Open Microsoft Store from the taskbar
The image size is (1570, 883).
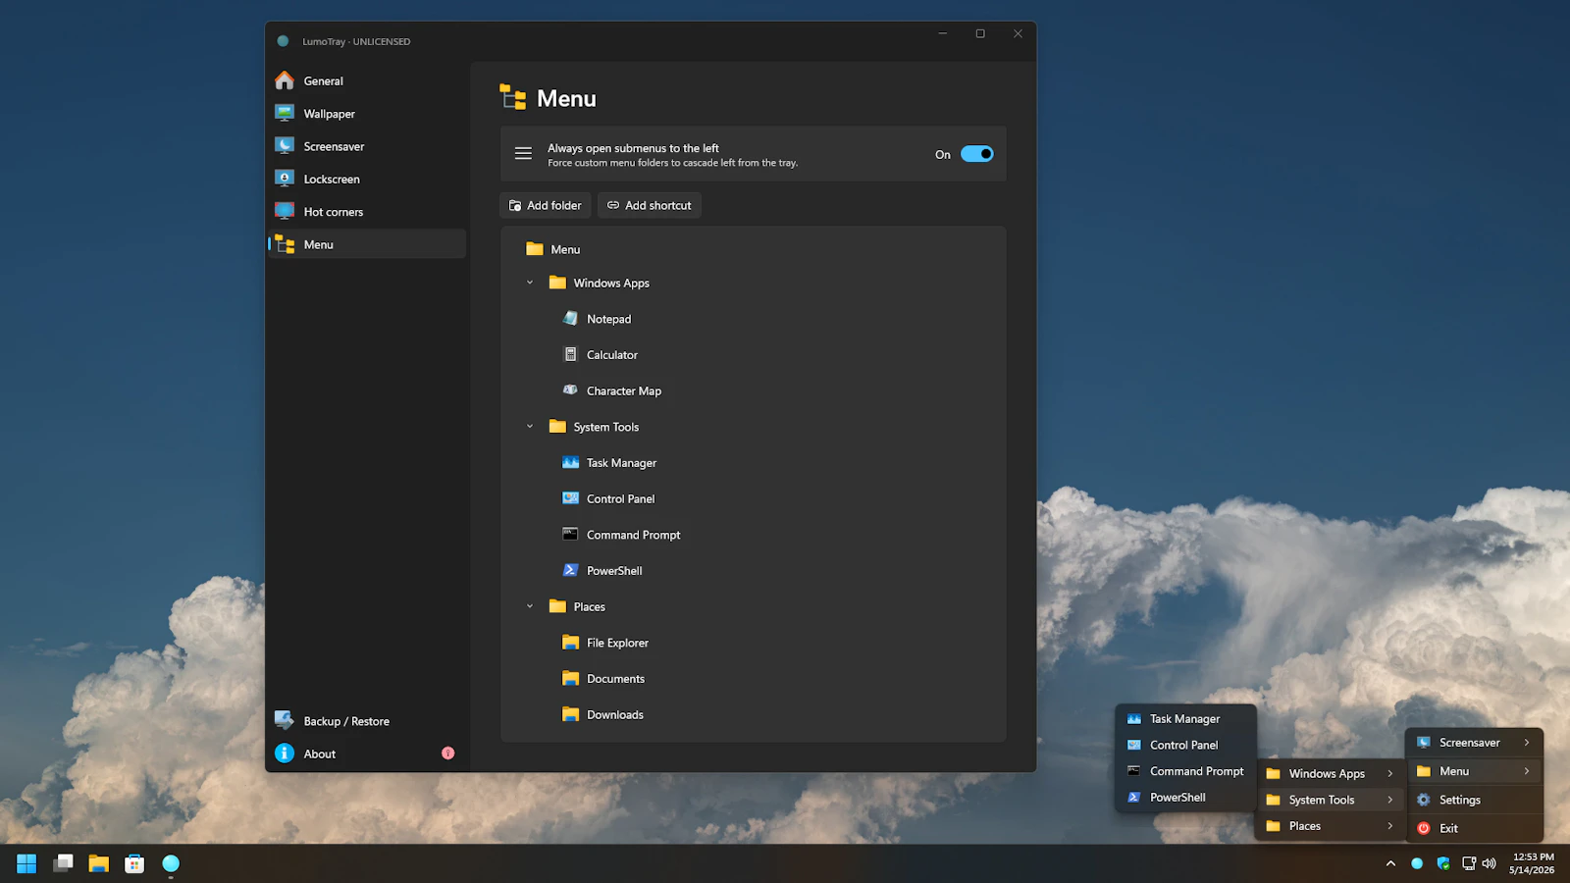(134, 863)
